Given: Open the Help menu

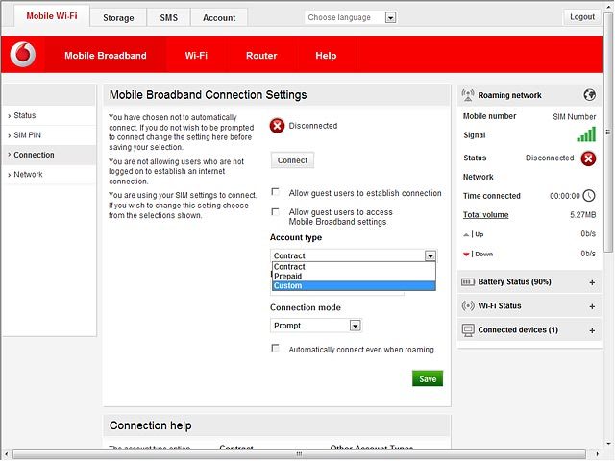Looking at the screenshot, I should click(326, 56).
